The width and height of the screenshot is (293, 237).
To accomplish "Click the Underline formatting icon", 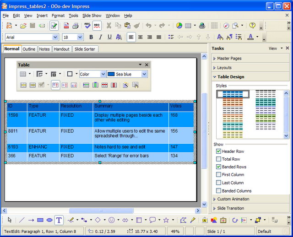I will tap(109, 37).
